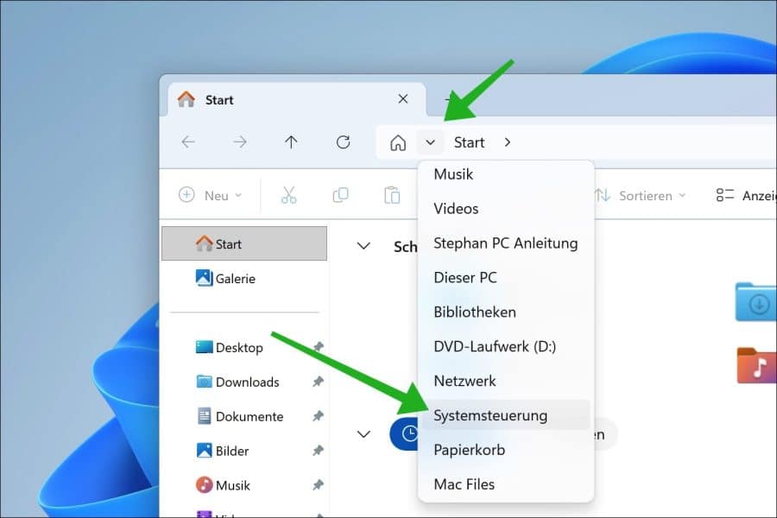
Task: Go up one folder level
Action: pyautogui.click(x=291, y=142)
